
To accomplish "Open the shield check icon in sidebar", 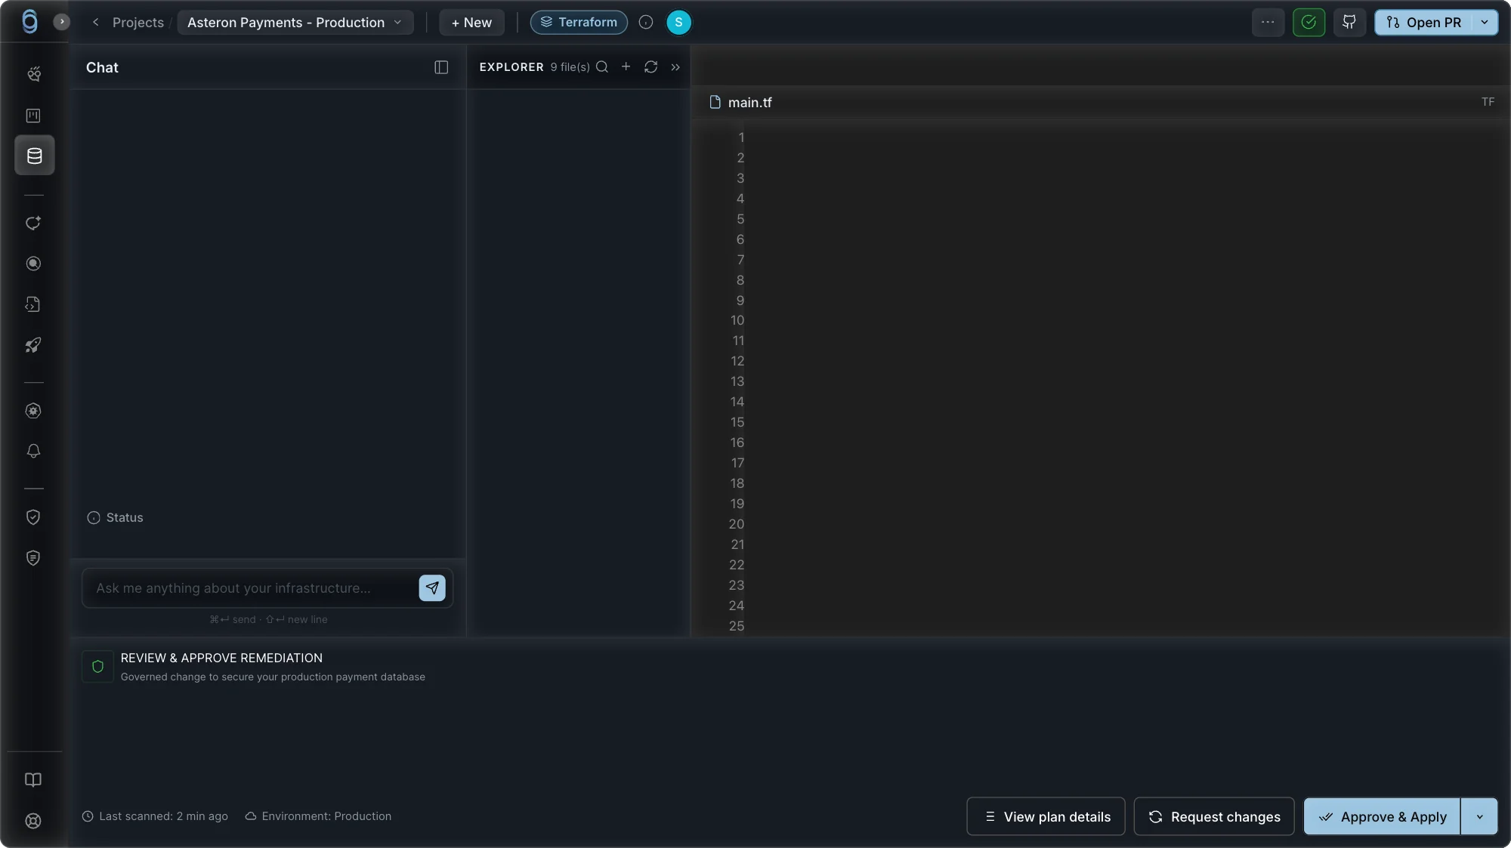I will [x=33, y=517].
